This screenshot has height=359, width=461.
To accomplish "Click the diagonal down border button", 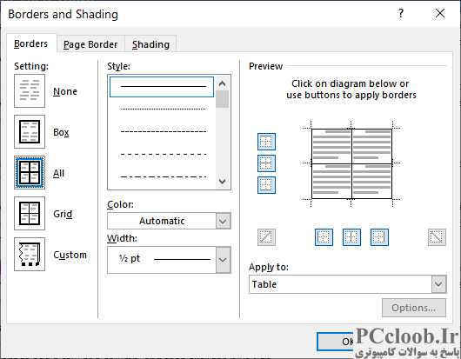I will (x=437, y=237).
